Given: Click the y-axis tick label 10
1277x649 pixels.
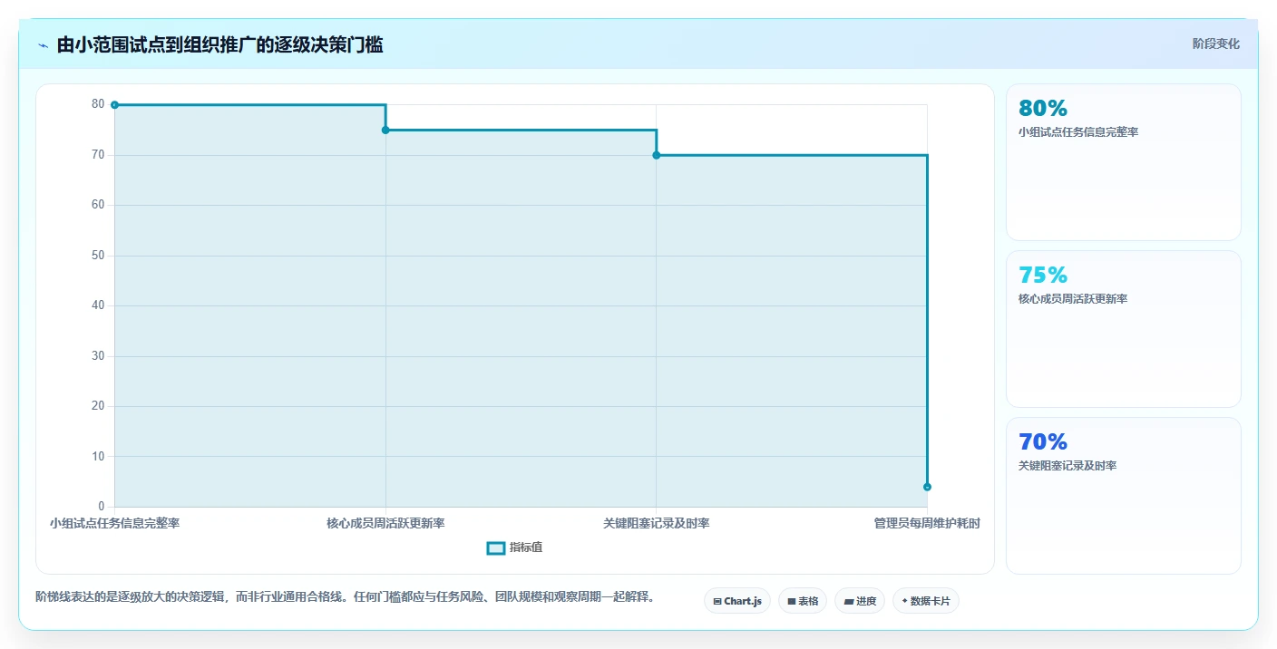Looking at the screenshot, I should tap(98, 457).
